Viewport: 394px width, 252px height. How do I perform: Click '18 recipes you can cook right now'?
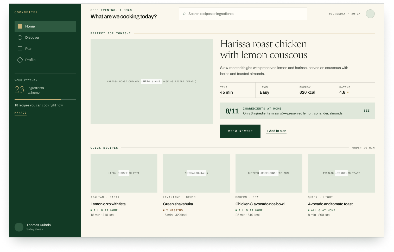click(39, 105)
